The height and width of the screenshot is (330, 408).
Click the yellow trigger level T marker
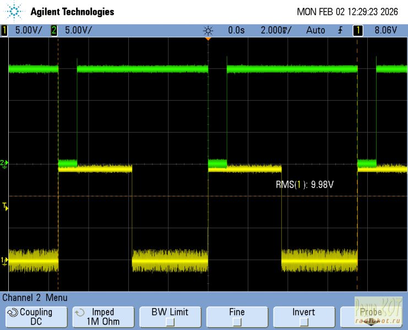(5, 207)
